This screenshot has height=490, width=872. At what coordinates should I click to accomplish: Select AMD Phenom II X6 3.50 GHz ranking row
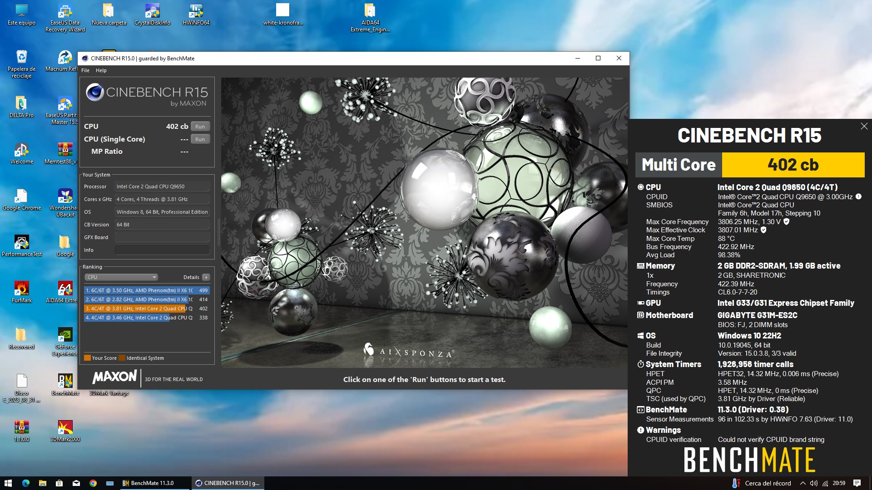pyautogui.click(x=147, y=290)
